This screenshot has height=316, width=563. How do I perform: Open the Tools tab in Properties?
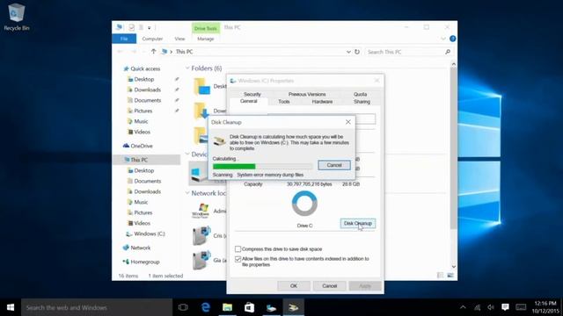(x=283, y=102)
